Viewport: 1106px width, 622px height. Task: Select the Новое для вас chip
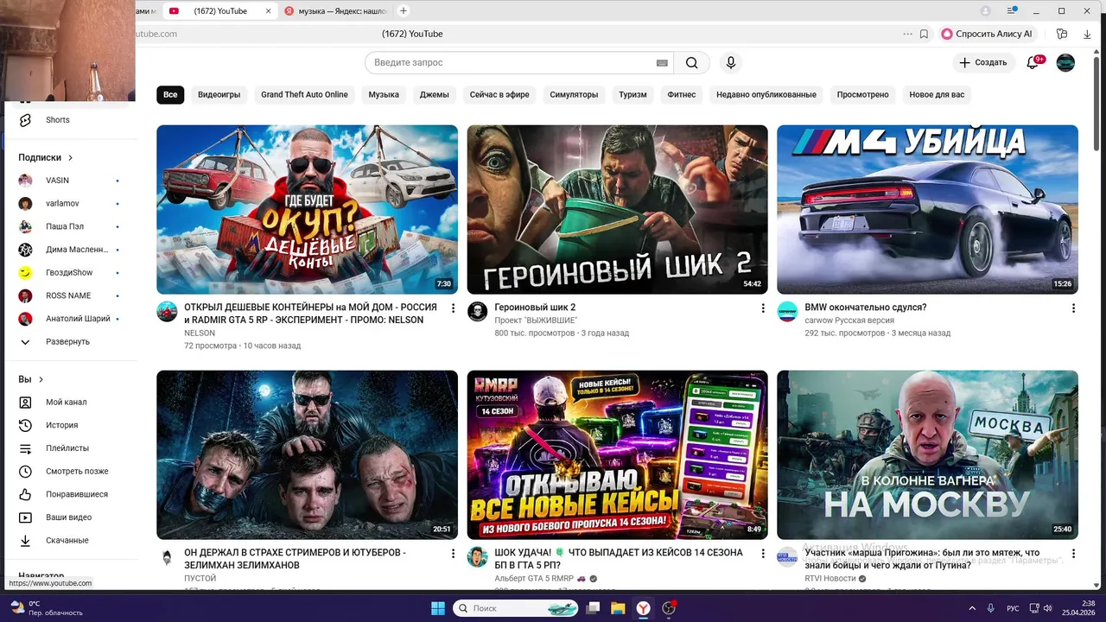coord(937,95)
